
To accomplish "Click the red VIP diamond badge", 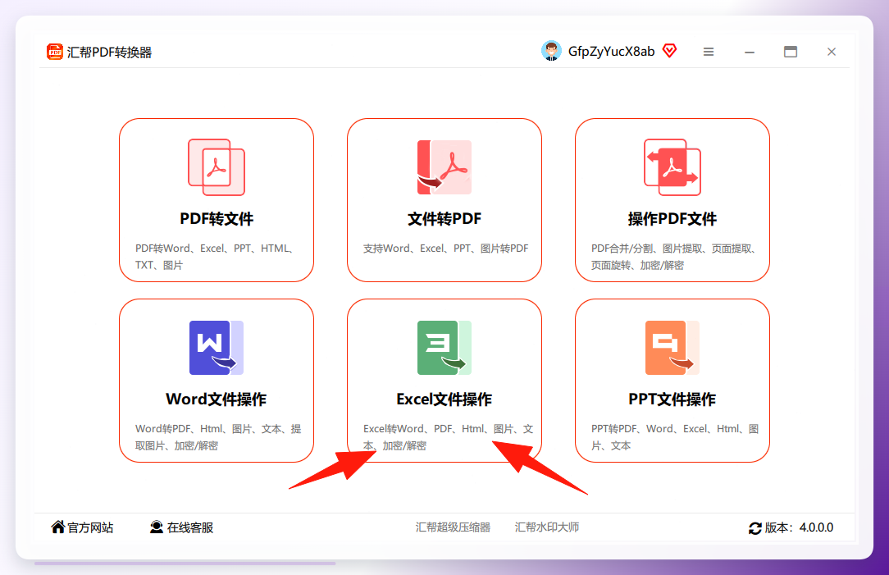I will pos(669,51).
